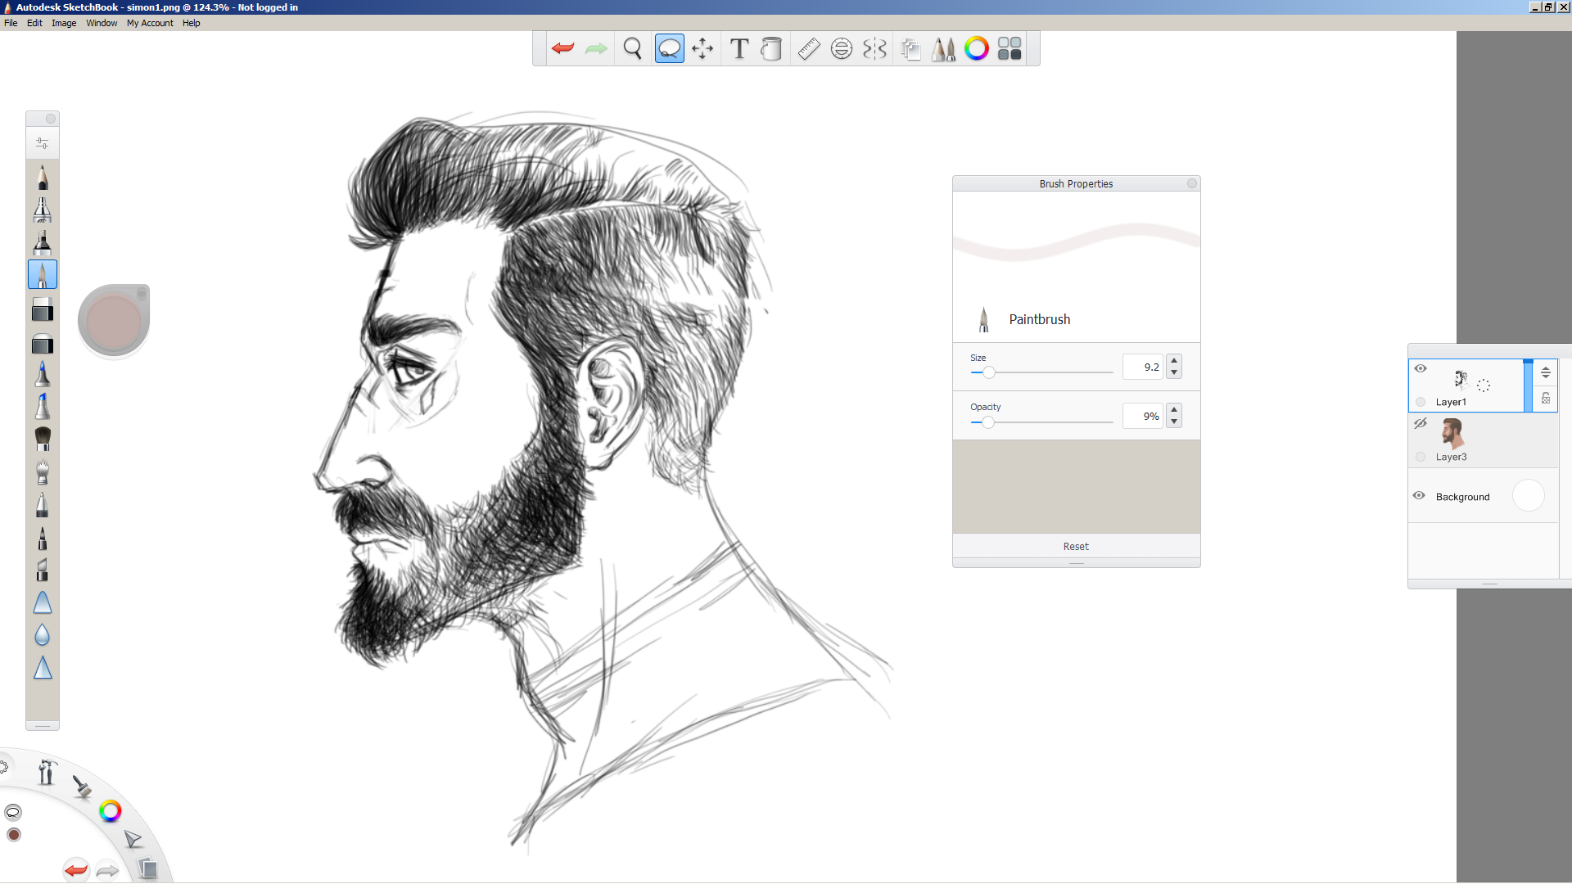Click Layer1 circular marking-menu button
The image size is (1572, 884).
tap(1421, 402)
